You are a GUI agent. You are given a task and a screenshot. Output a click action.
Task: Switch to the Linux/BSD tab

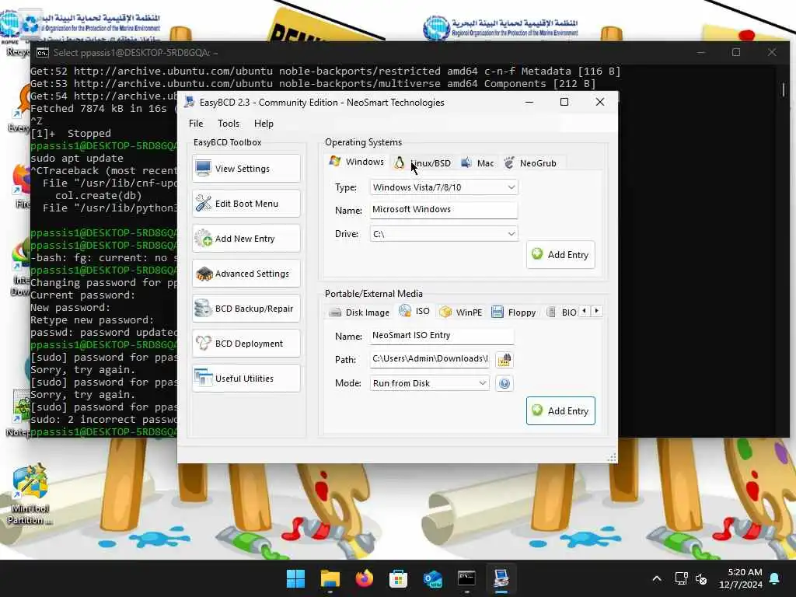[x=422, y=163]
